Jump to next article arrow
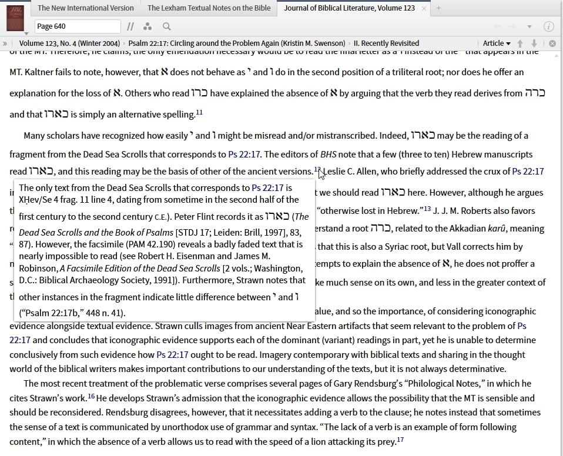This screenshot has height=456, width=563. (x=534, y=43)
